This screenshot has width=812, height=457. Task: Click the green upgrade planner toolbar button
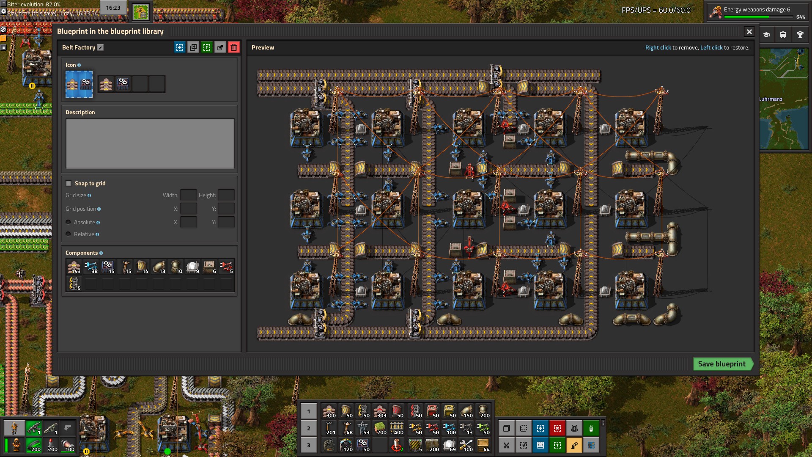point(207,47)
